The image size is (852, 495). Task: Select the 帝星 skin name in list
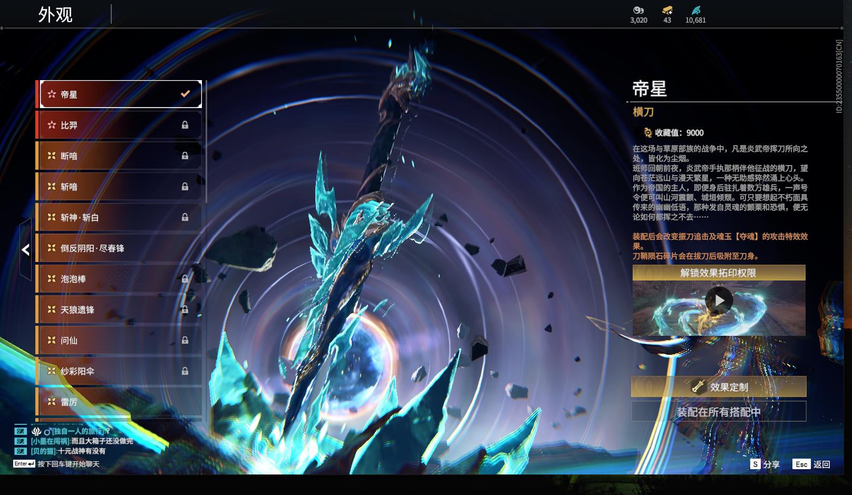pos(69,94)
